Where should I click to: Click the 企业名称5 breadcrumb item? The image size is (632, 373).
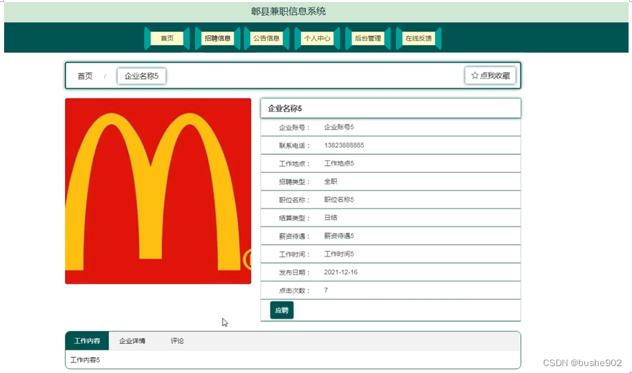pyautogui.click(x=141, y=76)
